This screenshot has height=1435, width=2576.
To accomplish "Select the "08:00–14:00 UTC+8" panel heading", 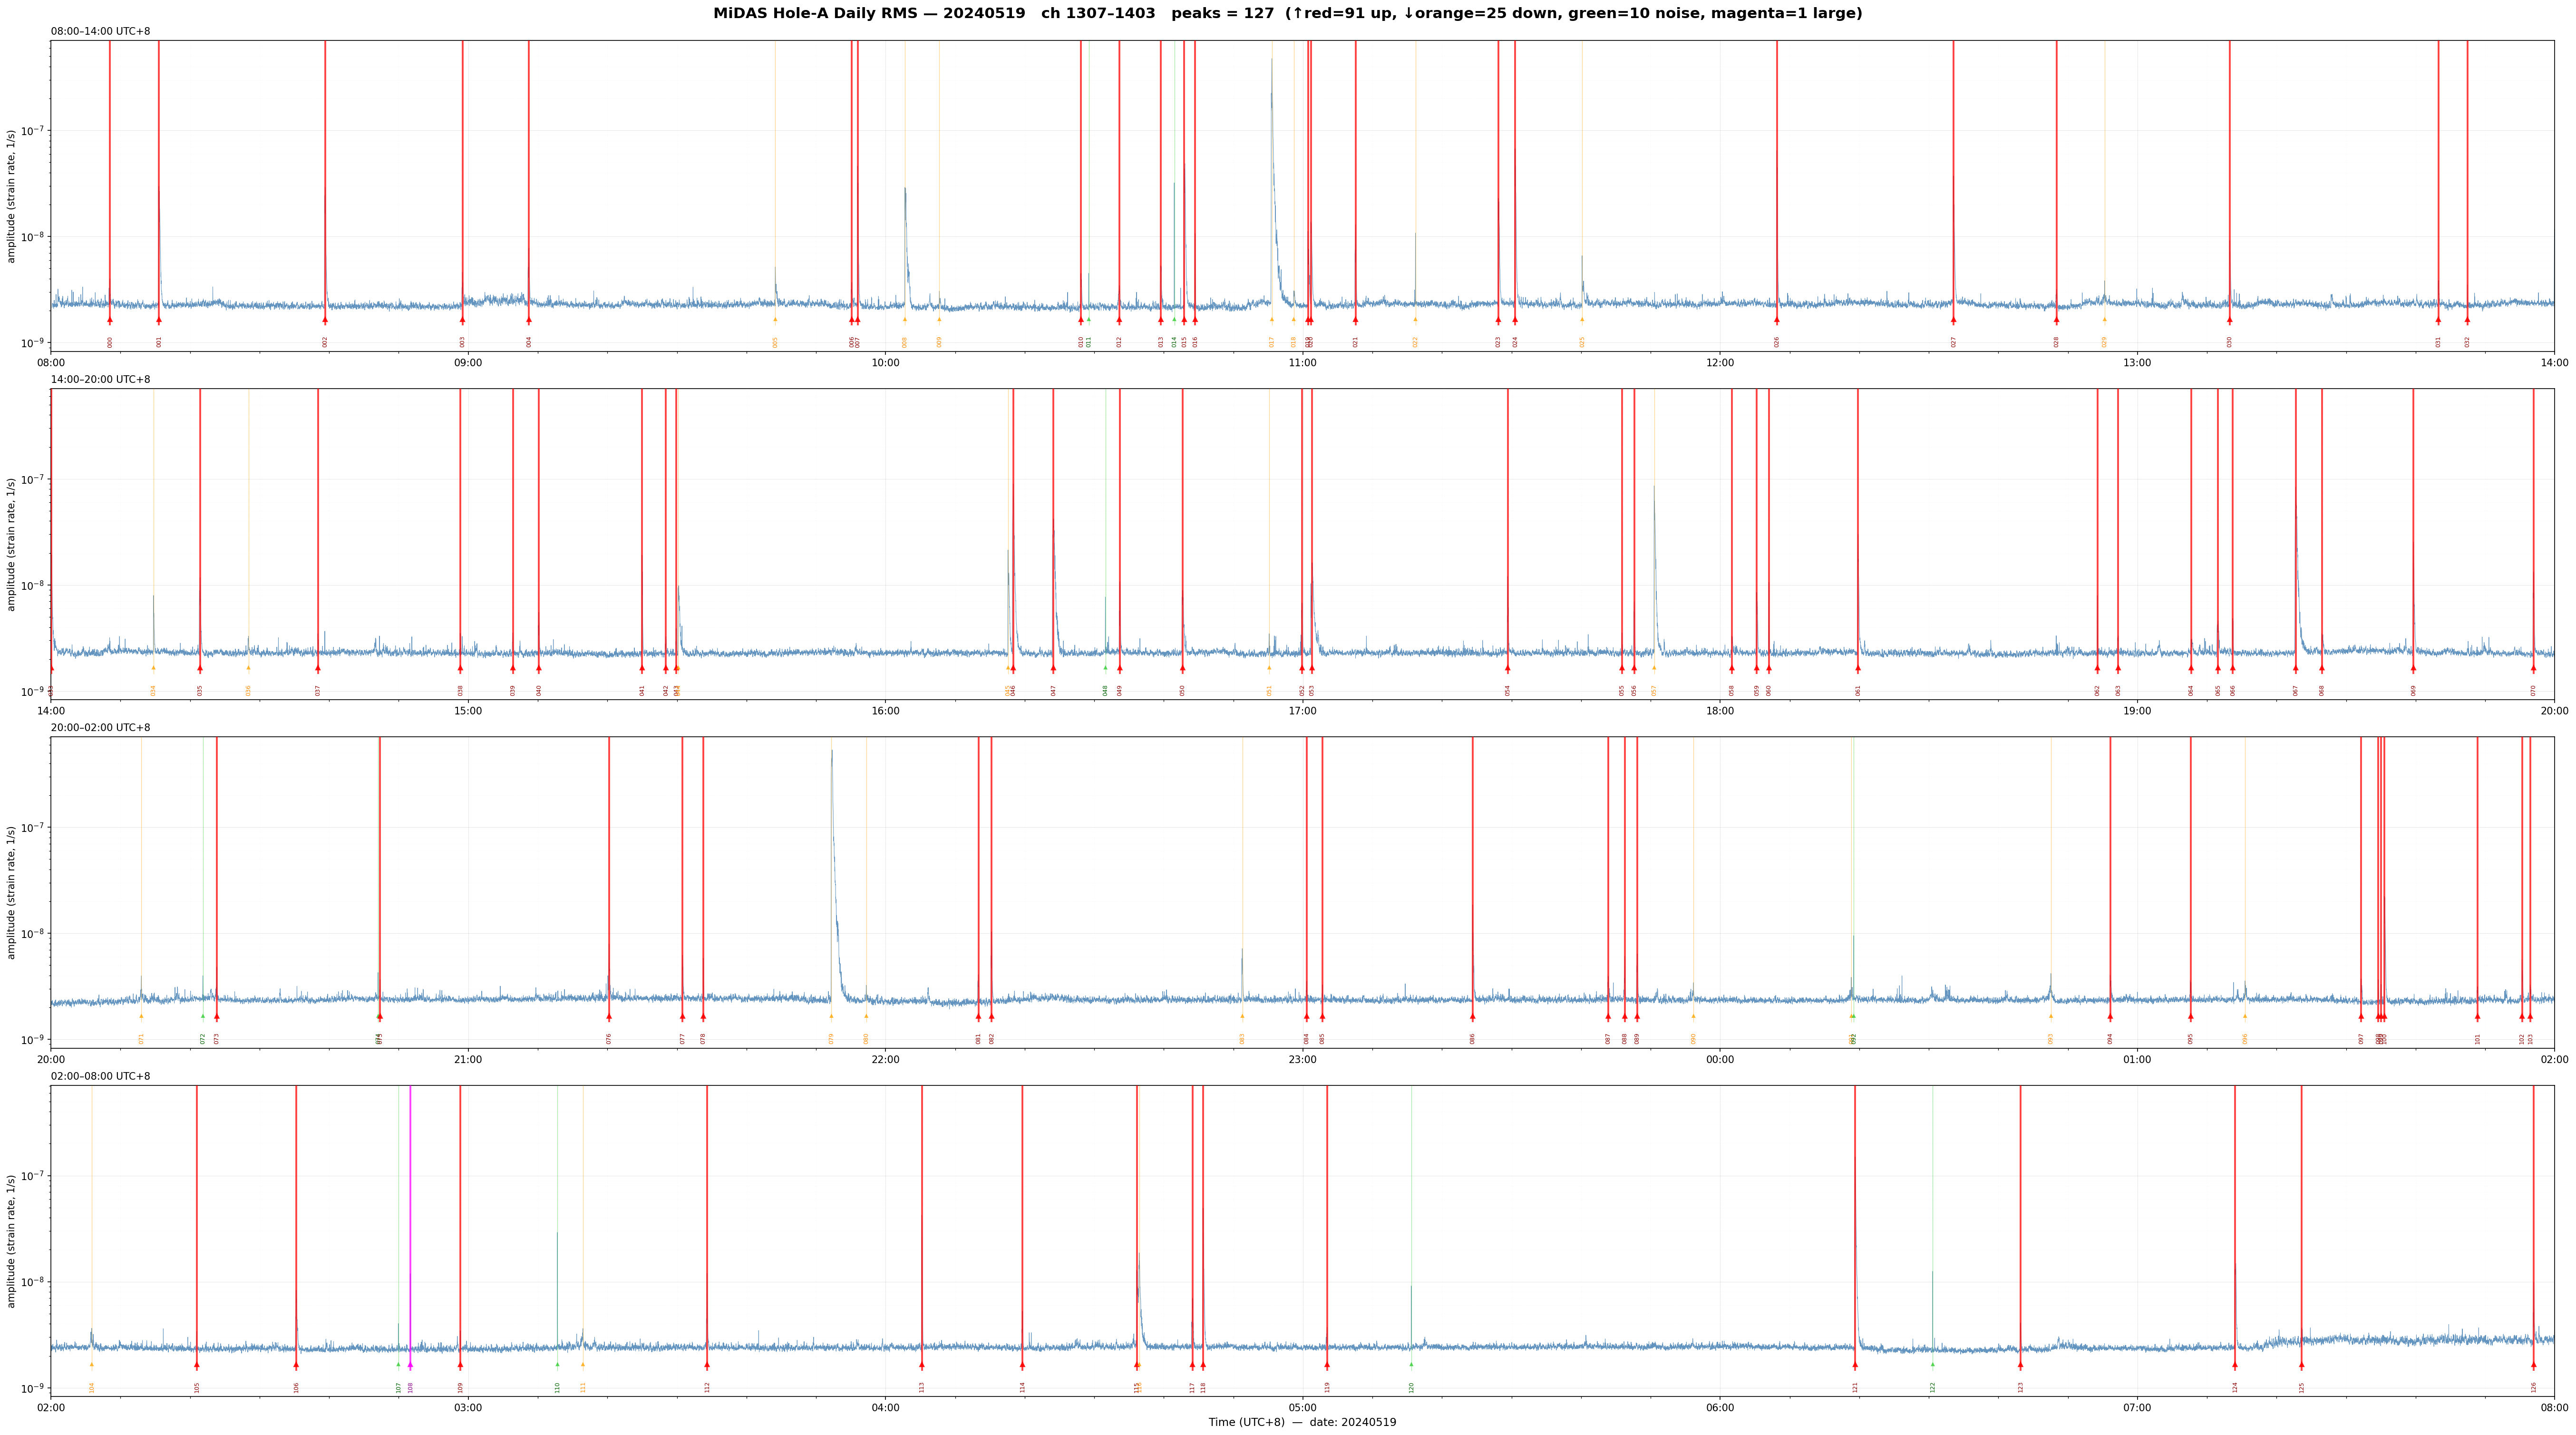I will [x=101, y=32].
